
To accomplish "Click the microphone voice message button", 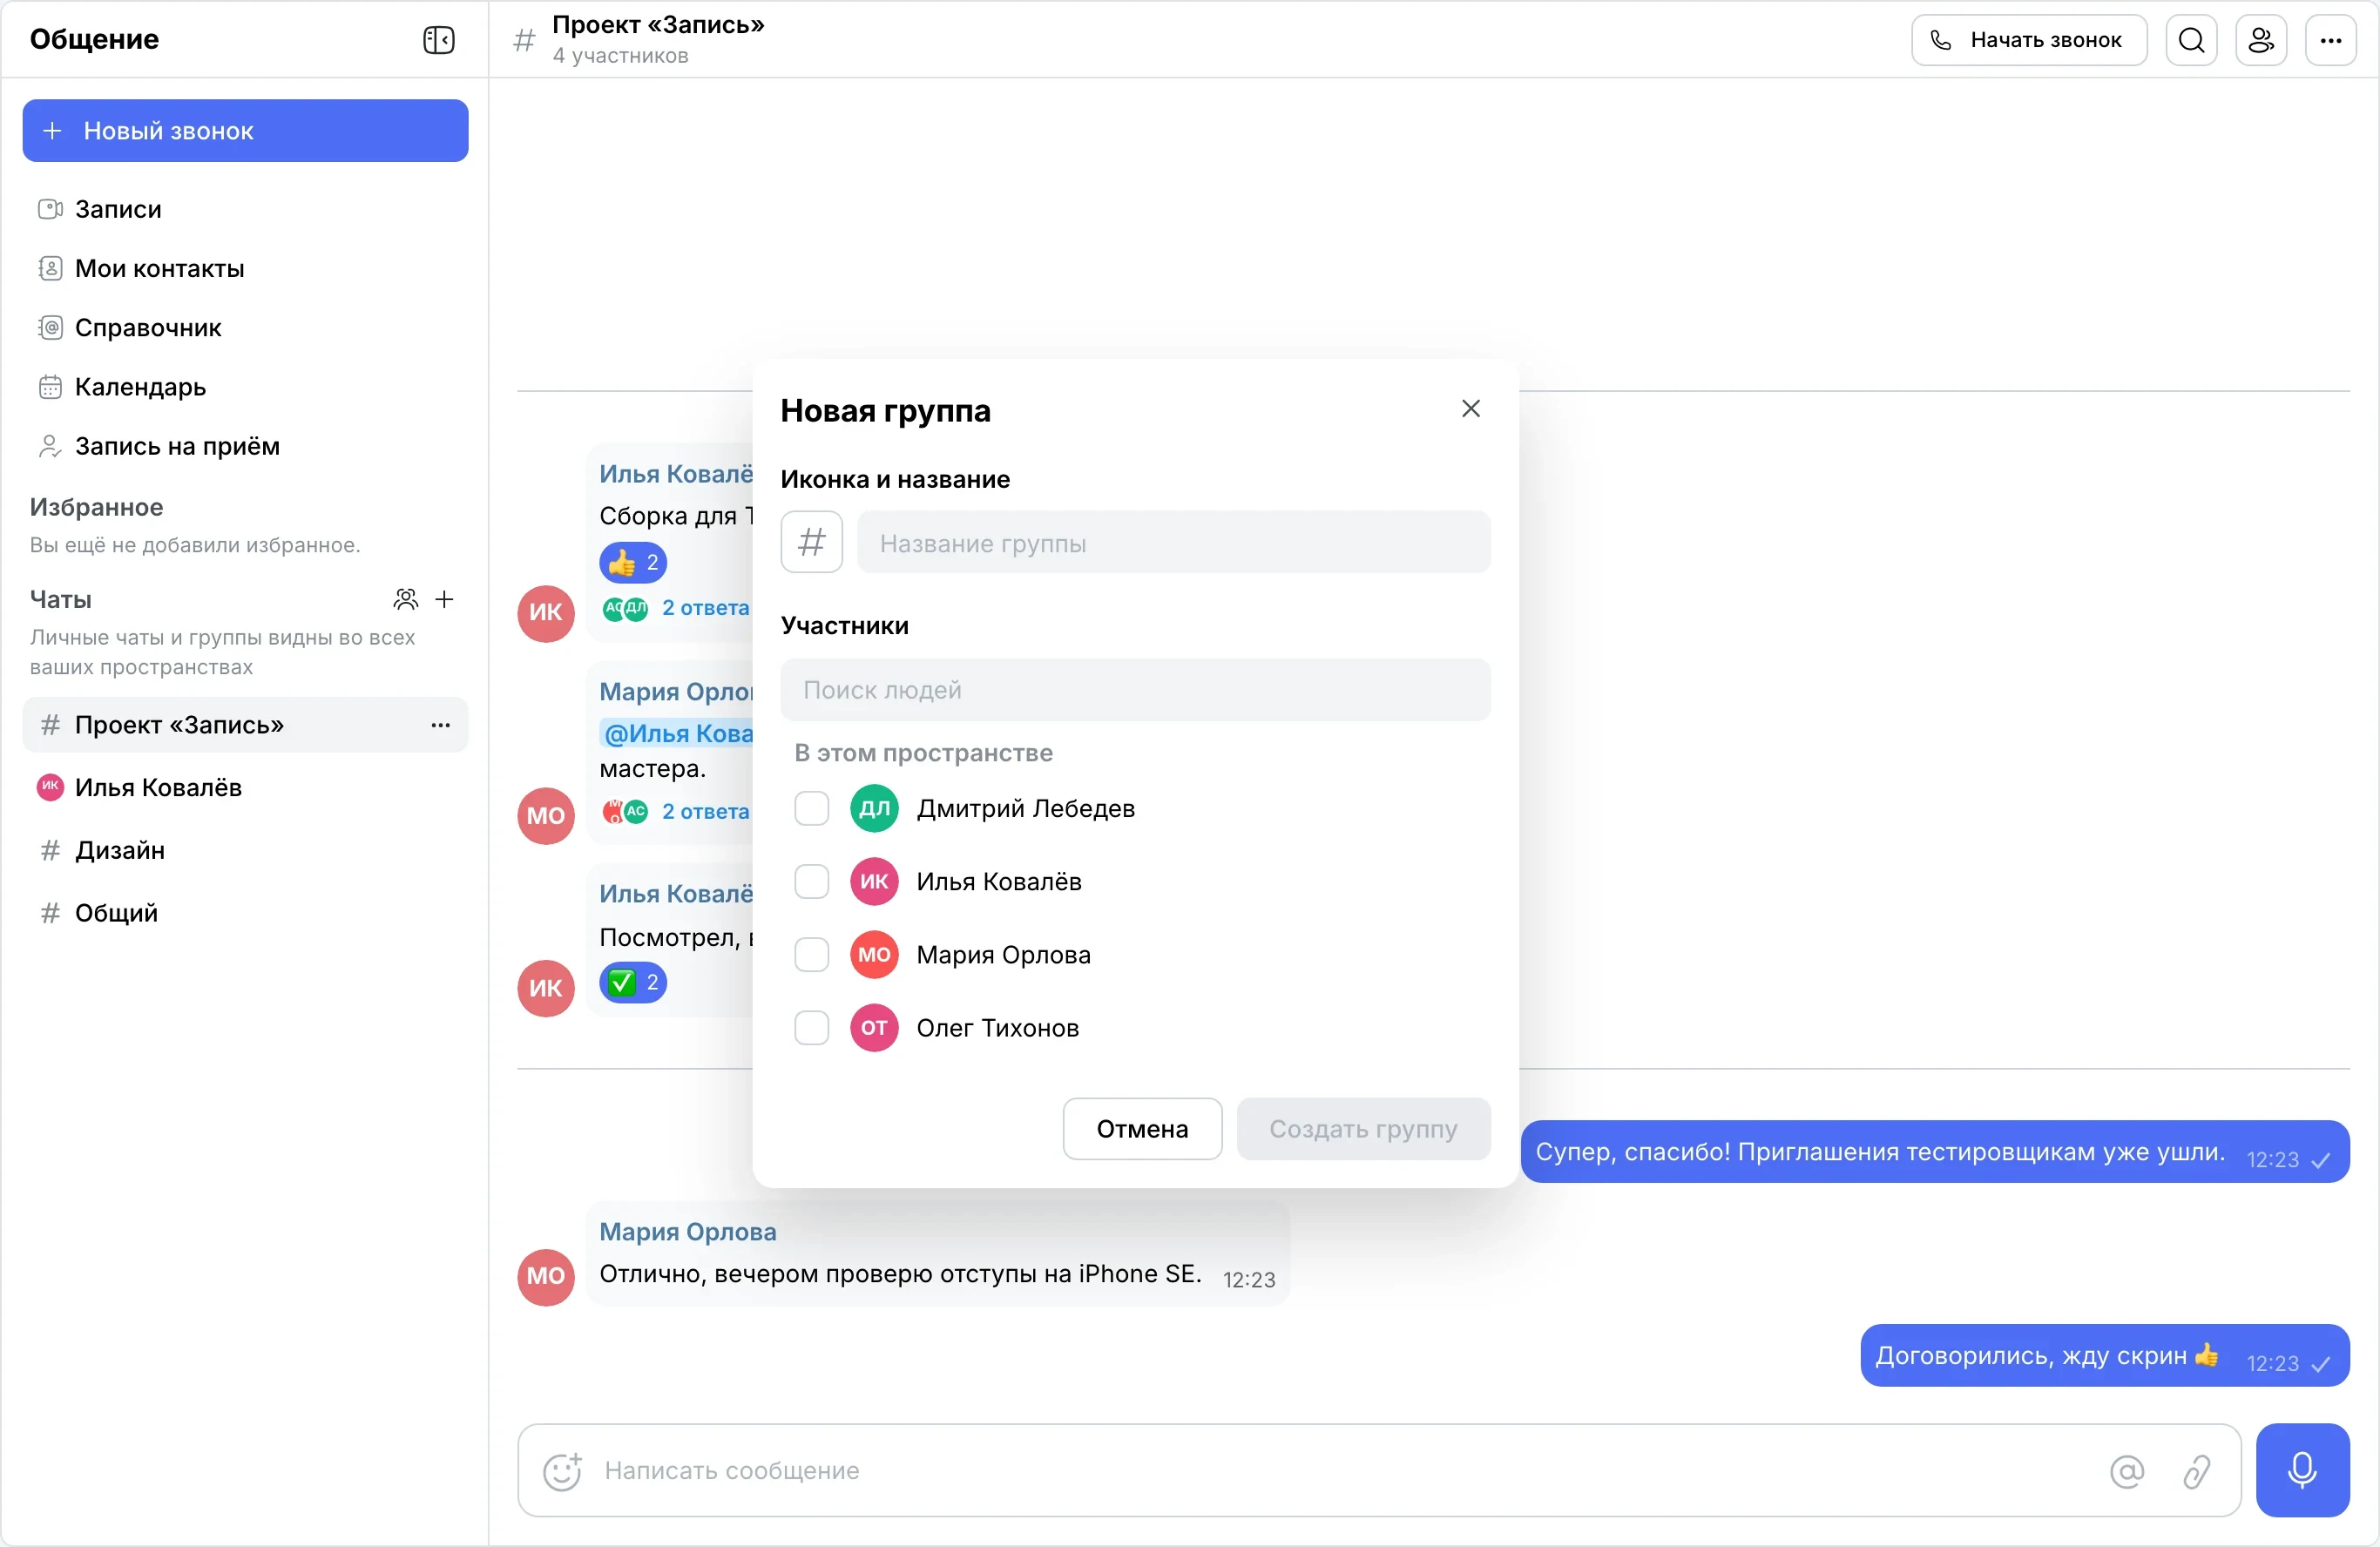I will pyautogui.click(x=2302, y=1470).
